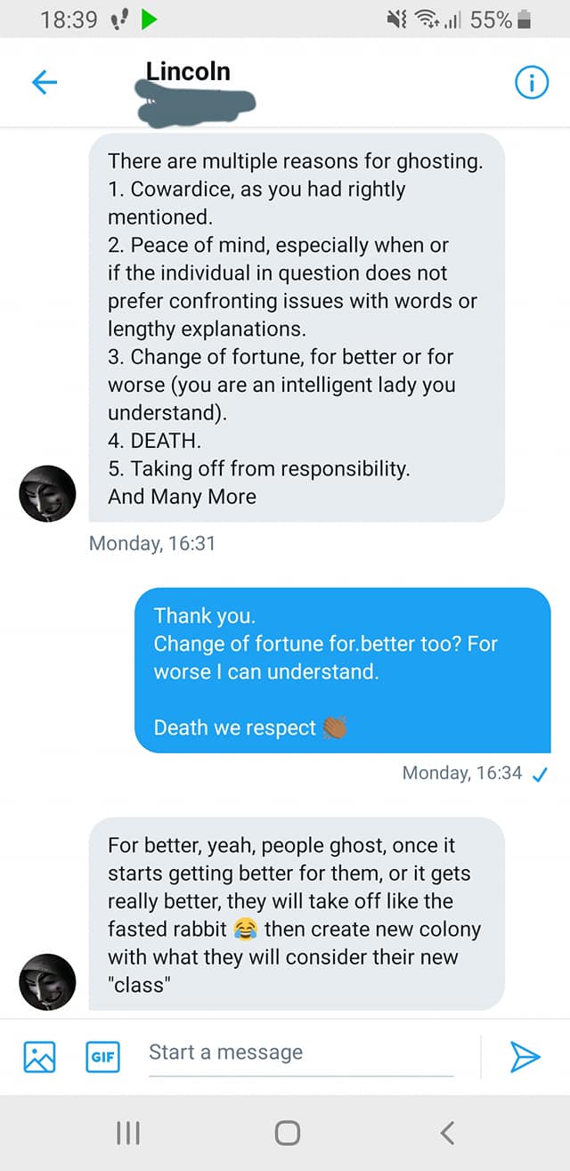Open conversation info icon

point(532,84)
